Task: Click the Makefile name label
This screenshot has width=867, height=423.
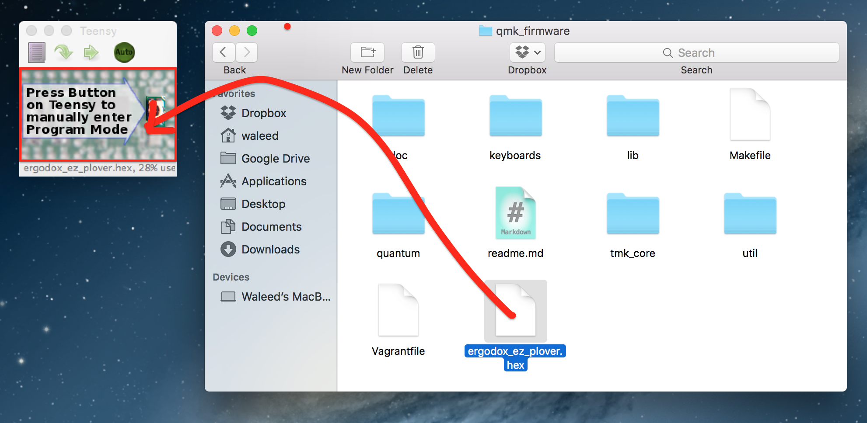Action: click(x=750, y=156)
